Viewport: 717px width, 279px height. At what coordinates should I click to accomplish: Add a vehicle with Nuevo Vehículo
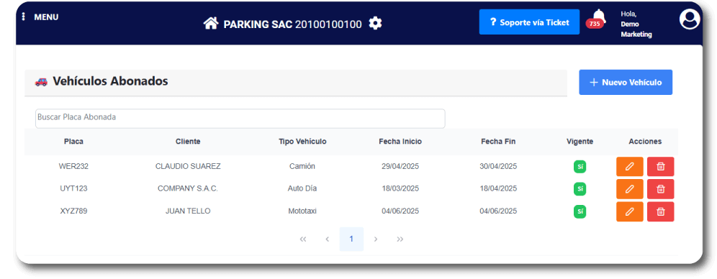tap(626, 82)
